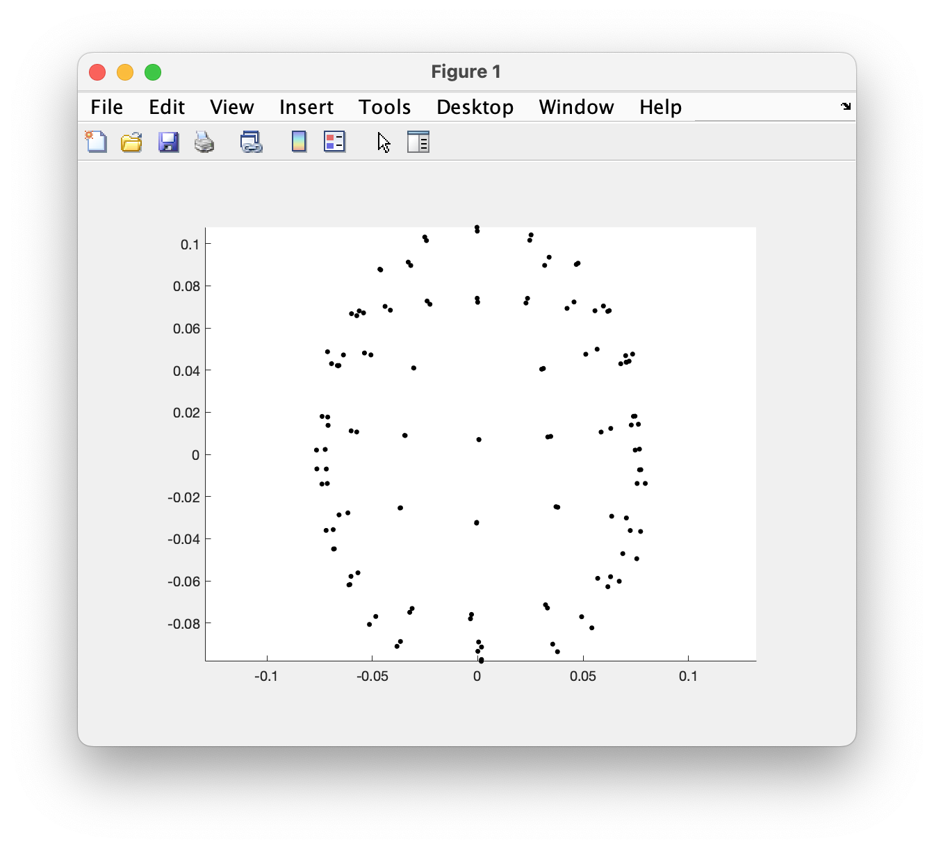Open the Help menu for documentation
934x849 pixels.
[x=659, y=107]
